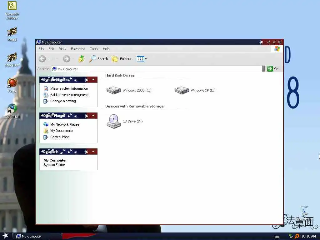Click Devices with Removable Storage header
This screenshot has height=240, width=320.
click(x=134, y=106)
